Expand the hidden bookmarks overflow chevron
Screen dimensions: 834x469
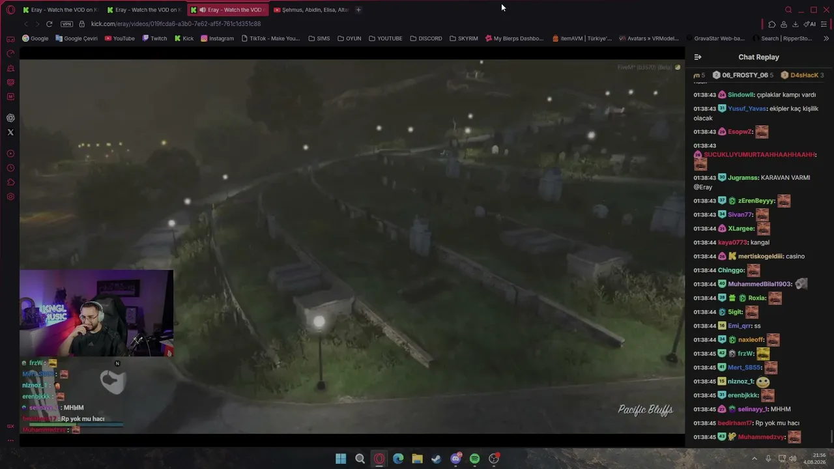(x=827, y=38)
